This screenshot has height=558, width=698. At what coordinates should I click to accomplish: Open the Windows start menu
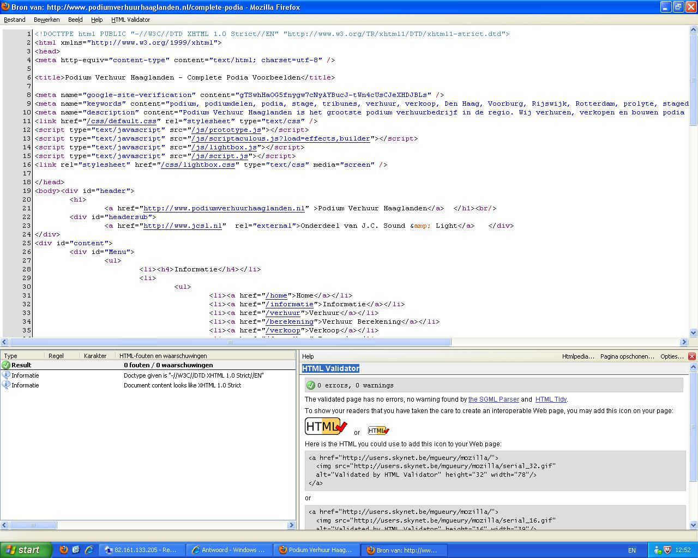[26, 550]
